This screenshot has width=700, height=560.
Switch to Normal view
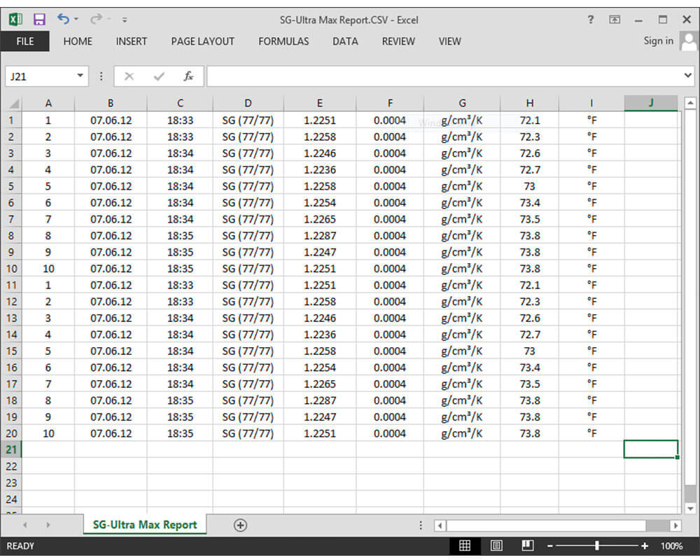tap(465, 546)
